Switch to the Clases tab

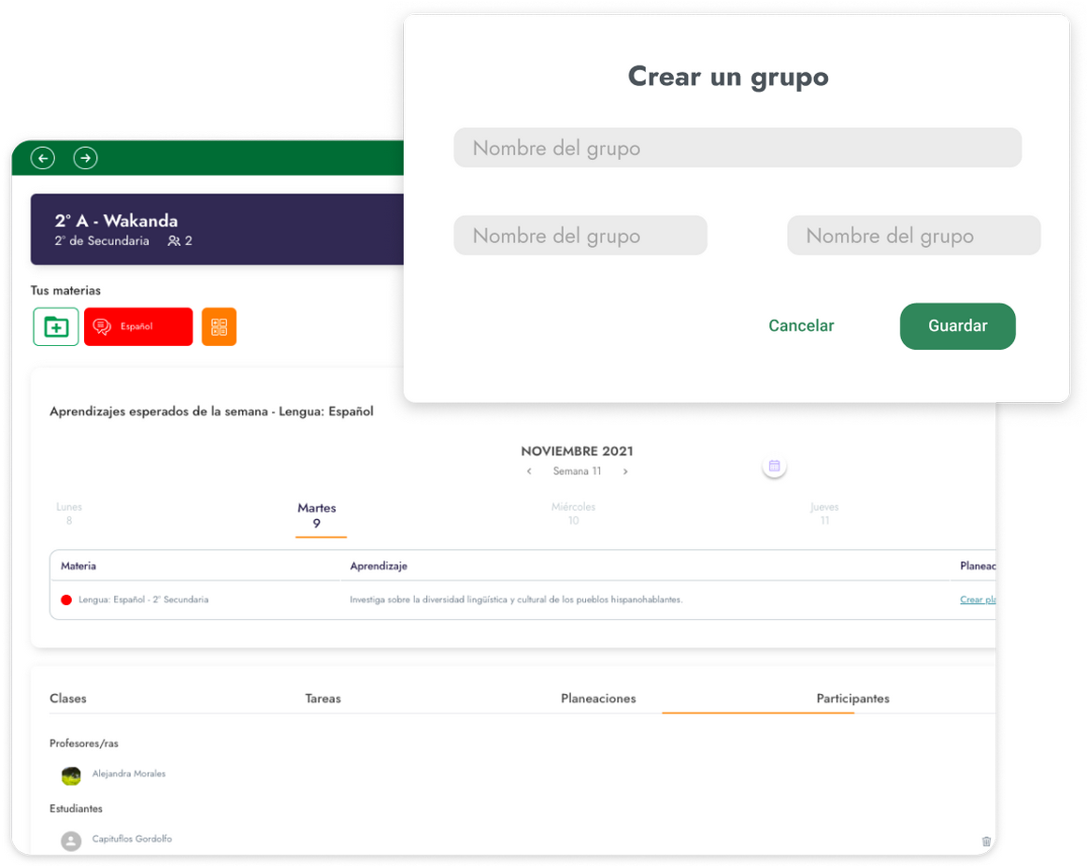point(68,699)
